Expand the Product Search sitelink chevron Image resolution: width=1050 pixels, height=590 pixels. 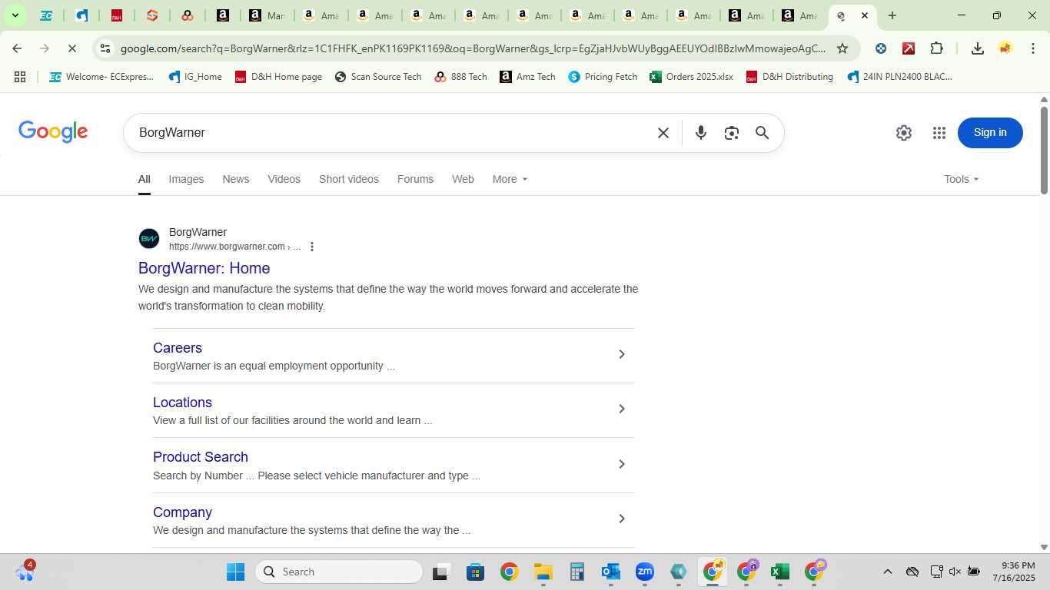pos(622,464)
